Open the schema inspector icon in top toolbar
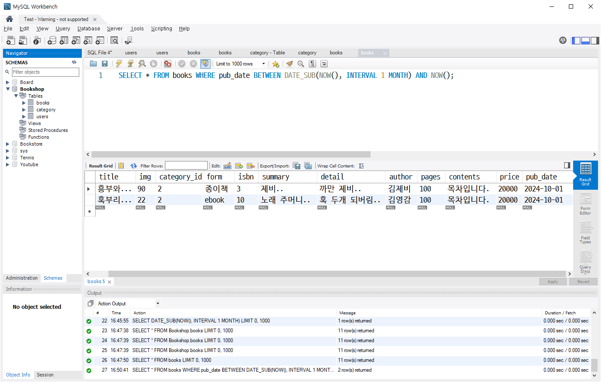The image size is (601, 382). (37, 40)
